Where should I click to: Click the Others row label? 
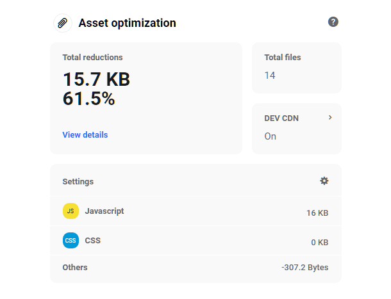pyautogui.click(x=75, y=267)
